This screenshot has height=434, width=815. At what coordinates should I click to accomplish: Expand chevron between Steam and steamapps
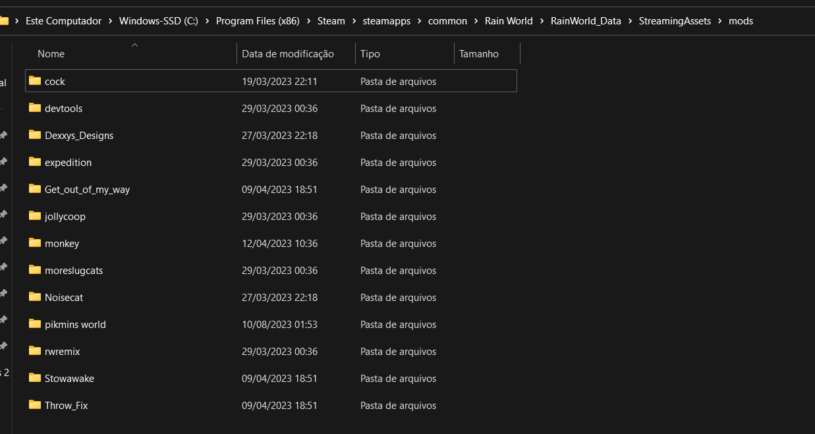(354, 21)
